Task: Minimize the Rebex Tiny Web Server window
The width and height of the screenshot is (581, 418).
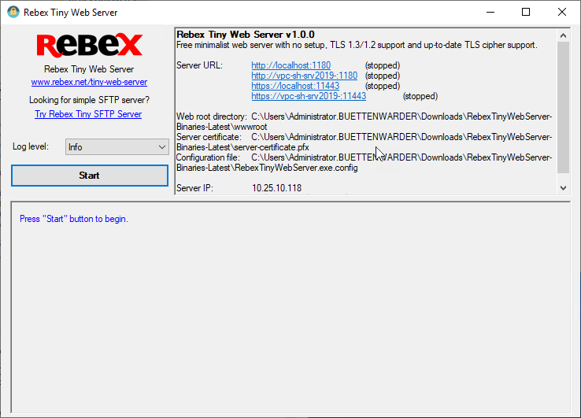Action: pos(490,12)
